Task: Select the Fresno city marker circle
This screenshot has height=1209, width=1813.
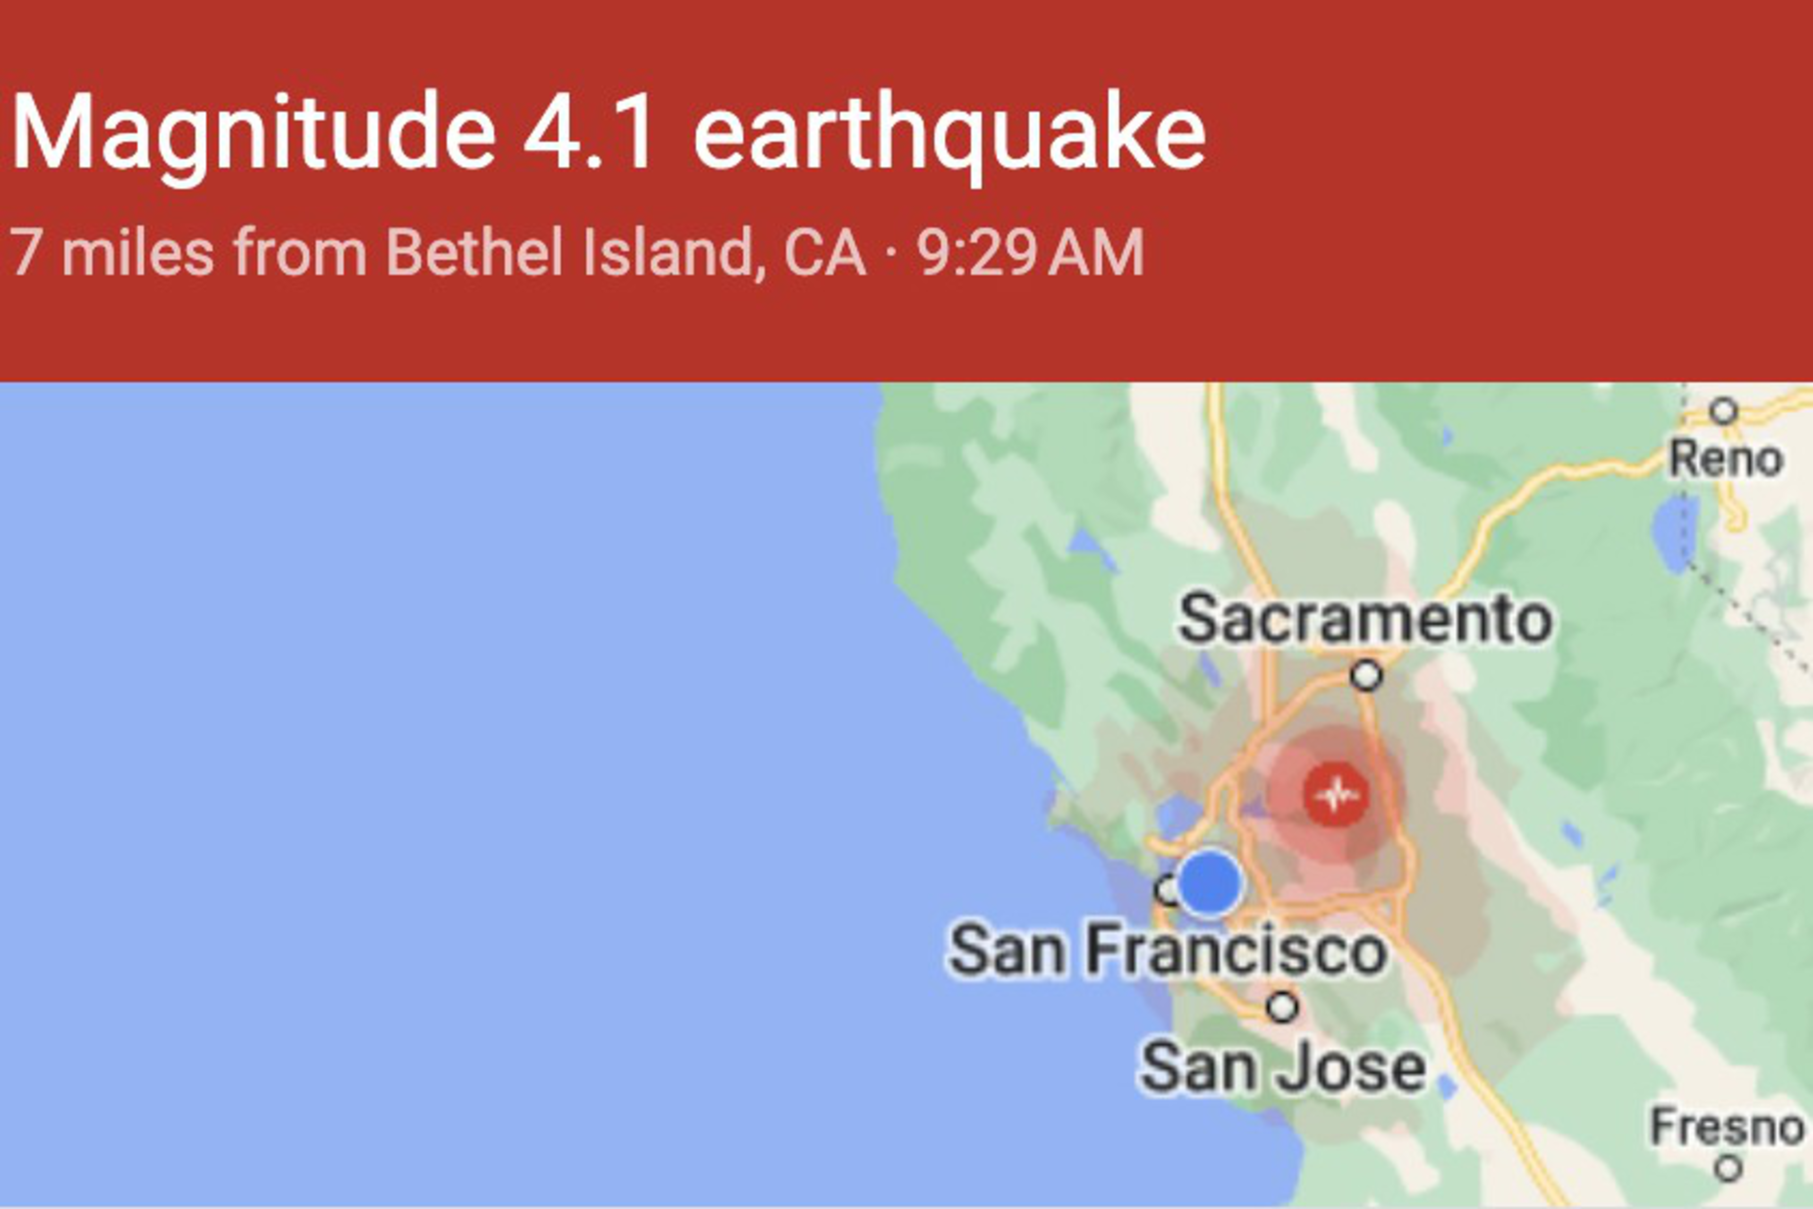Action: coord(1729,1168)
